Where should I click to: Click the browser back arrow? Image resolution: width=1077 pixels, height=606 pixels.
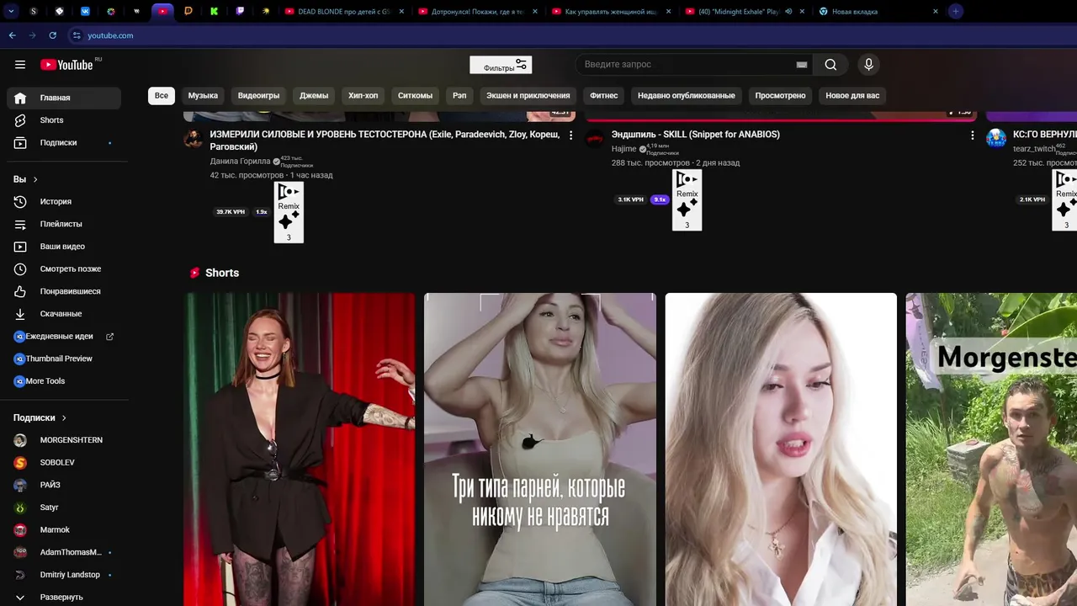(12, 35)
